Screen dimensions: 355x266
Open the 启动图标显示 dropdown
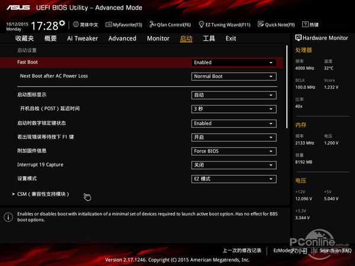(234, 95)
